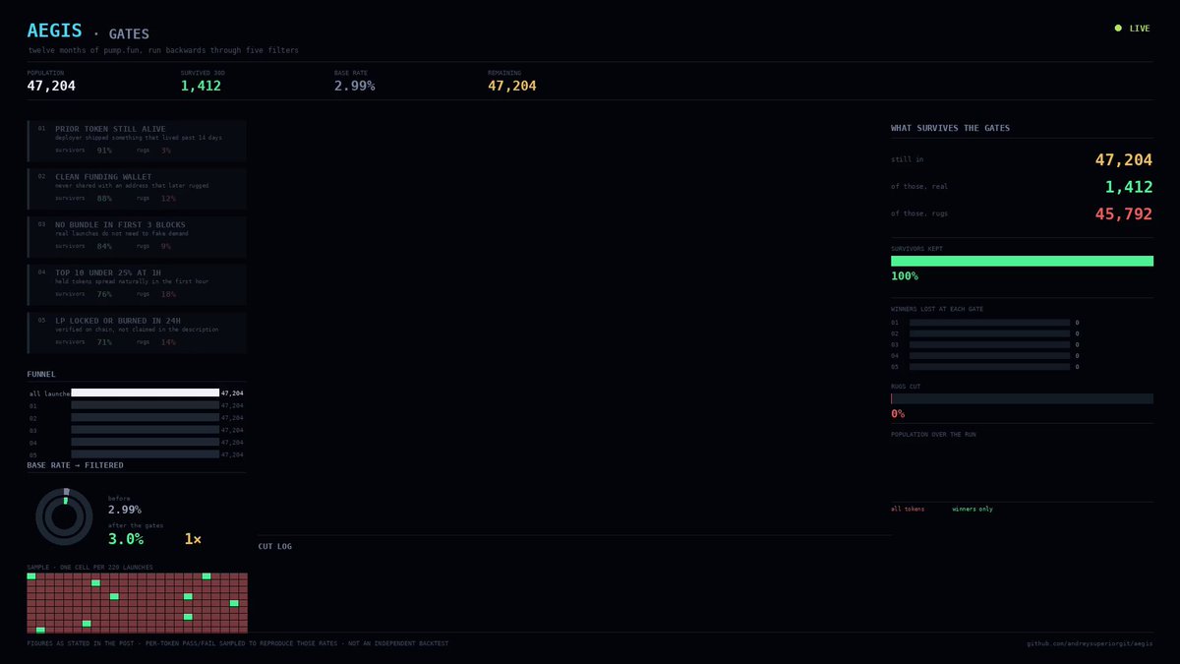Click the Survived 30D value 1,412
The image size is (1180, 664).
tap(201, 86)
